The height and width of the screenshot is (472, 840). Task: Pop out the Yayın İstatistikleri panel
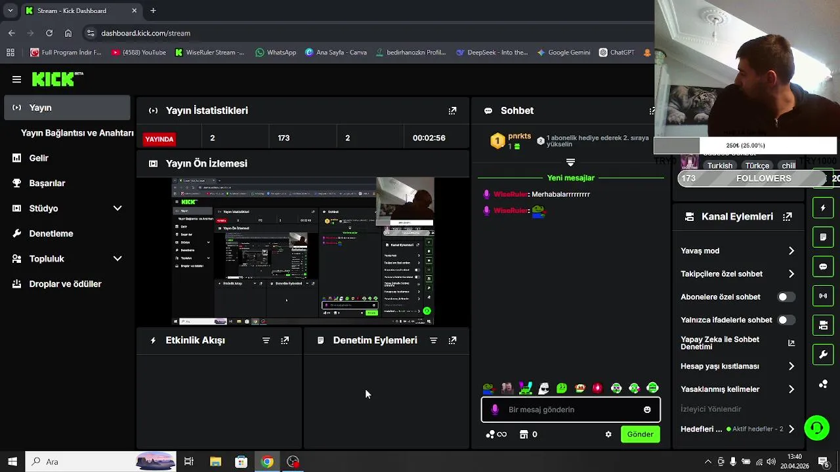(x=452, y=111)
